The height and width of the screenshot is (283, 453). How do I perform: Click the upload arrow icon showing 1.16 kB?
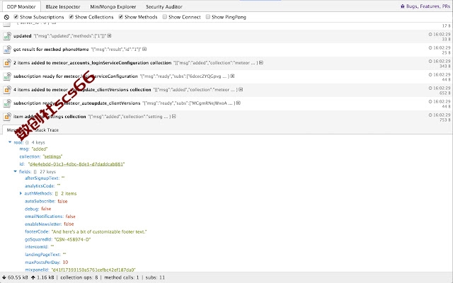pyautogui.click(x=33, y=277)
